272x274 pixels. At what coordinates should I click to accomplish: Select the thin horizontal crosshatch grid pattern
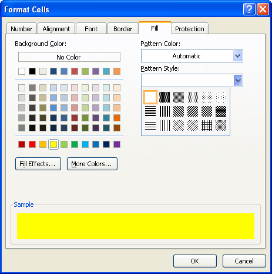207,126
